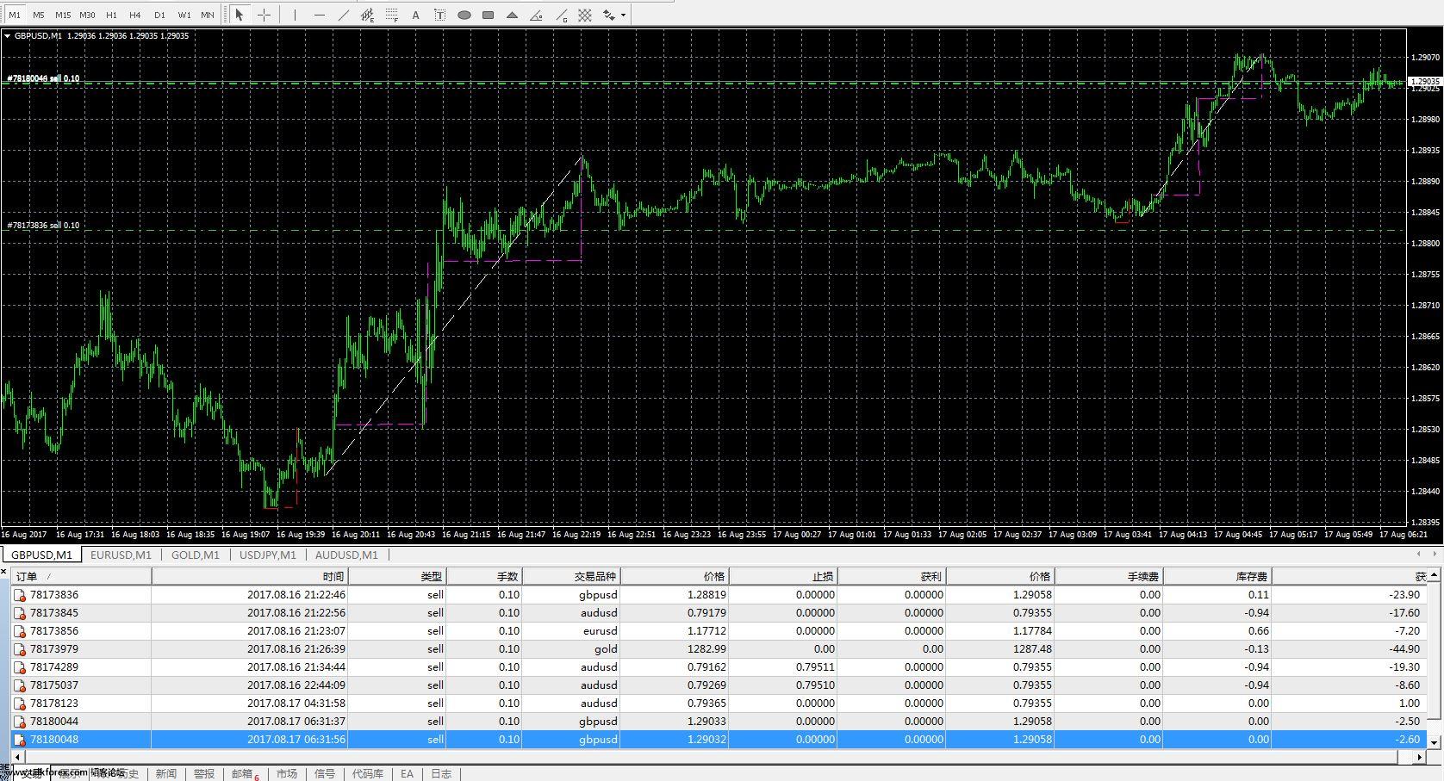Select the arrow cursor tool
The height and width of the screenshot is (781, 1444).
click(x=240, y=15)
